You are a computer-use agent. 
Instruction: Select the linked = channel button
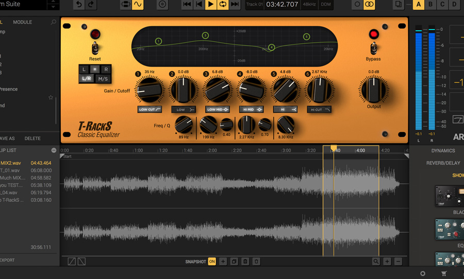95,69
